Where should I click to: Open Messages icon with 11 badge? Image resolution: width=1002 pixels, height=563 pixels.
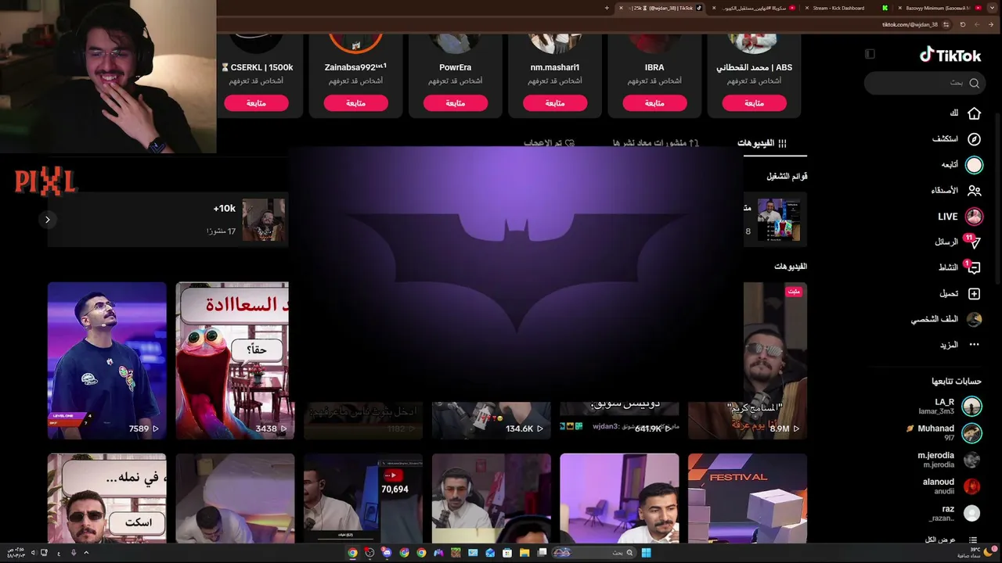click(x=973, y=242)
